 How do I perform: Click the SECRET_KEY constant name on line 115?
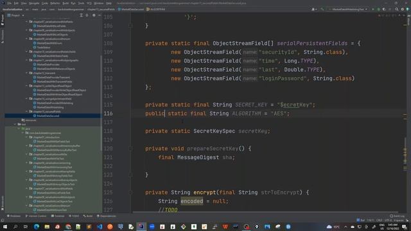tap(251, 105)
